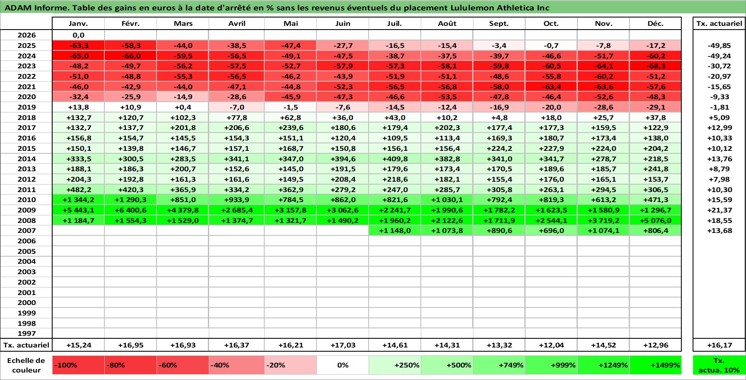746x380 pixels.
Task: Select the +409,8 cell in July 2014
Action: (x=395, y=159)
